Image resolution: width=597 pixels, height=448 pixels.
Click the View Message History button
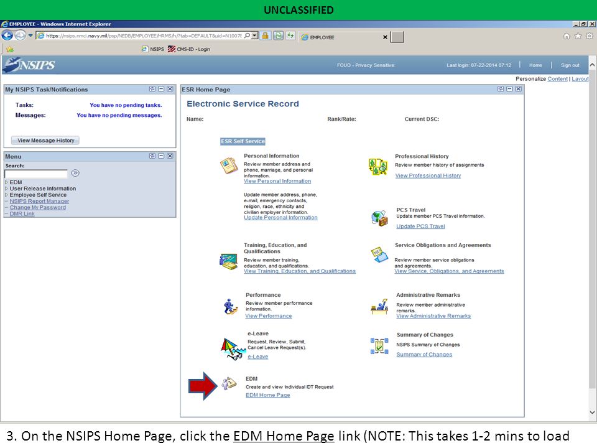(x=45, y=140)
